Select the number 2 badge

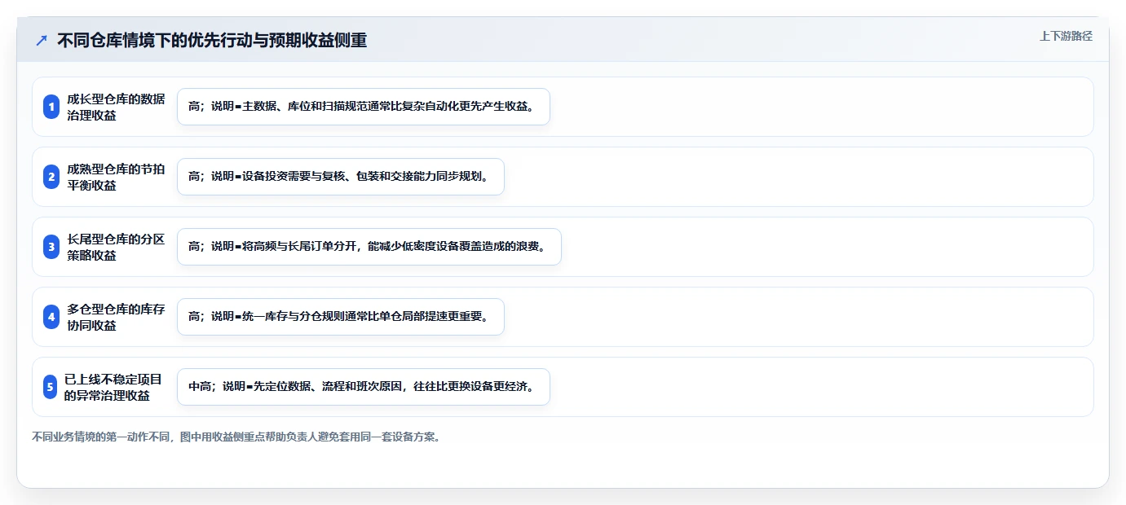click(51, 177)
